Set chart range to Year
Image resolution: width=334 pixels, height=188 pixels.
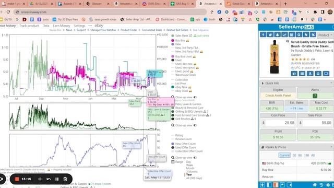189,174
